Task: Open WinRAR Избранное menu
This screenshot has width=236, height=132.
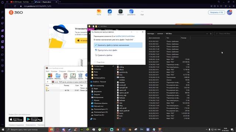Action: pos(71,71)
